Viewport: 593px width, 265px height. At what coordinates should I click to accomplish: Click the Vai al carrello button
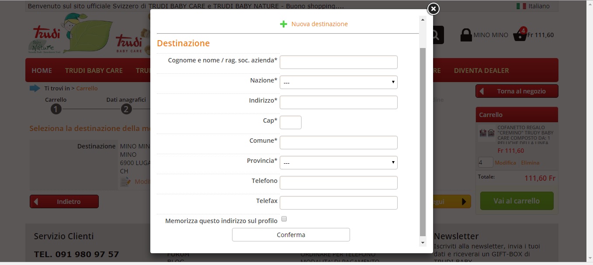click(x=517, y=201)
